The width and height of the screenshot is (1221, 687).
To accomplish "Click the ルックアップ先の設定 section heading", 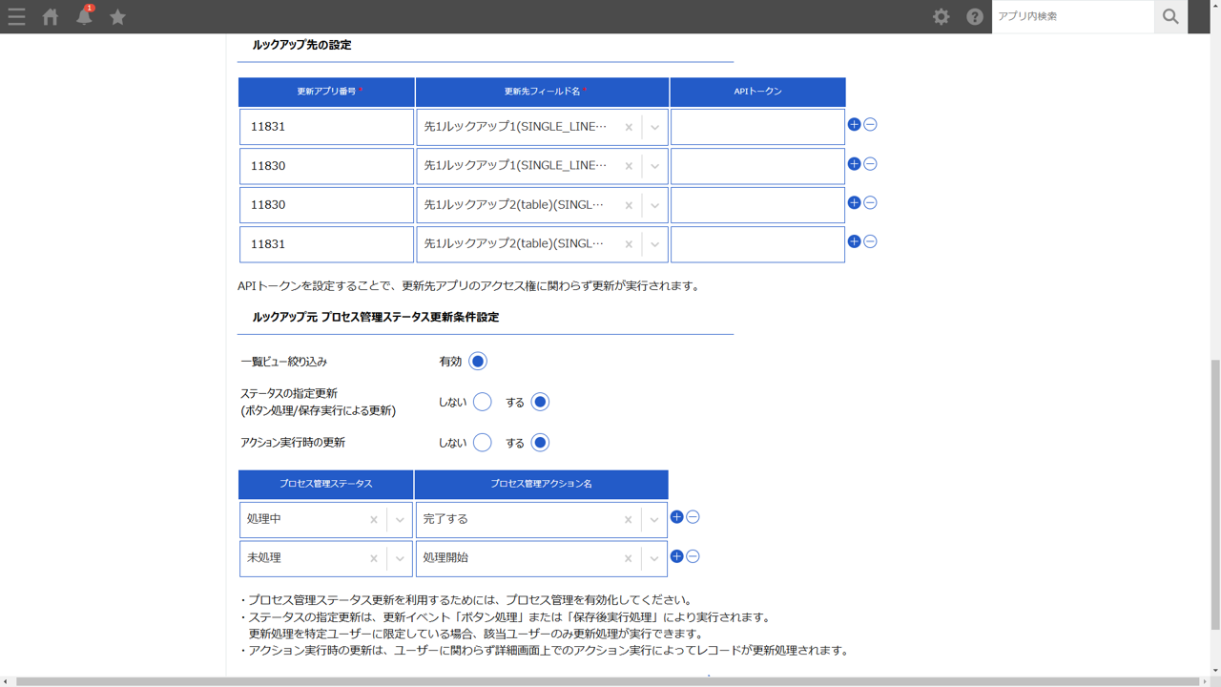I will coord(301,45).
